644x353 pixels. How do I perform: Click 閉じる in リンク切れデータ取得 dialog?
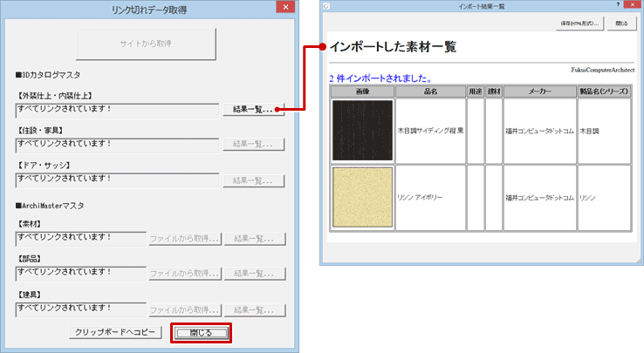click(x=201, y=333)
